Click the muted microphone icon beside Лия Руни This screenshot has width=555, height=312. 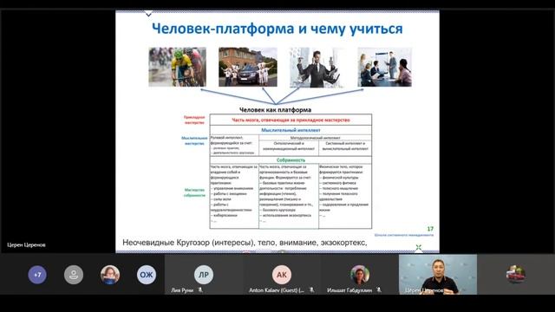pyautogui.click(x=200, y=290)
